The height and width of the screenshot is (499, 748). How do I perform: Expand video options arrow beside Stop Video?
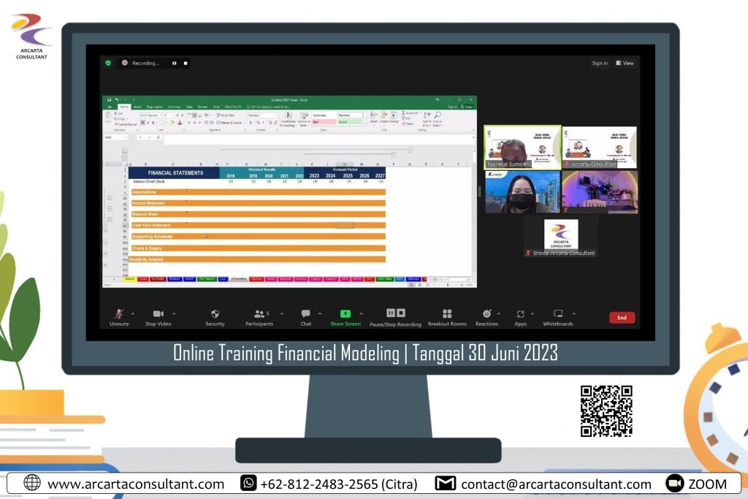(174, 313)
